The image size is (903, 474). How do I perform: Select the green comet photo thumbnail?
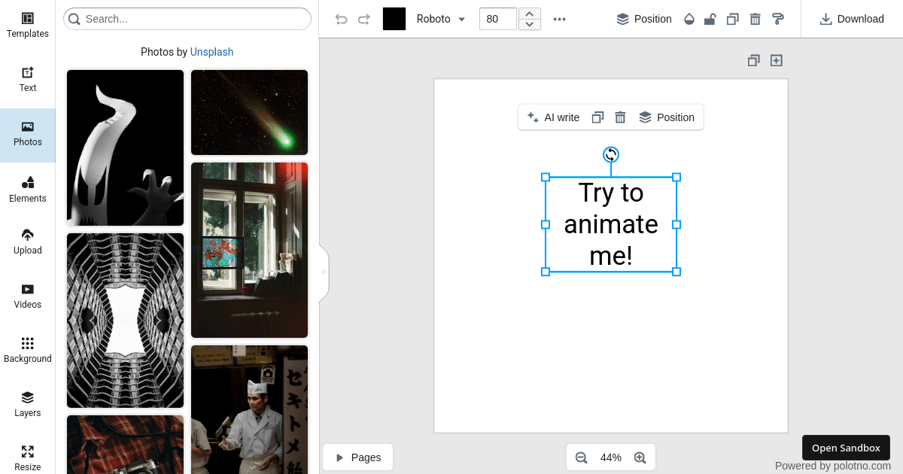(x=249, y=112)
